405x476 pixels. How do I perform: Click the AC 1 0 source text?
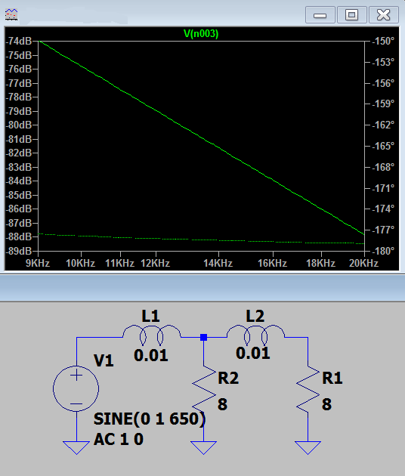pos(119,439)
